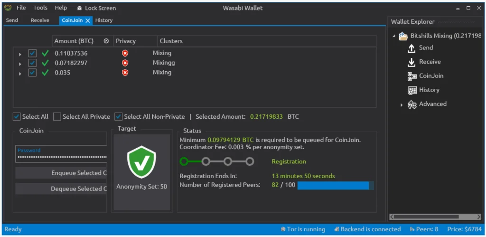Viewport: 486px width, 237px height.
Task: Sort by the Clusters column header
Action: pyautogui.click(x=267, y=41)
